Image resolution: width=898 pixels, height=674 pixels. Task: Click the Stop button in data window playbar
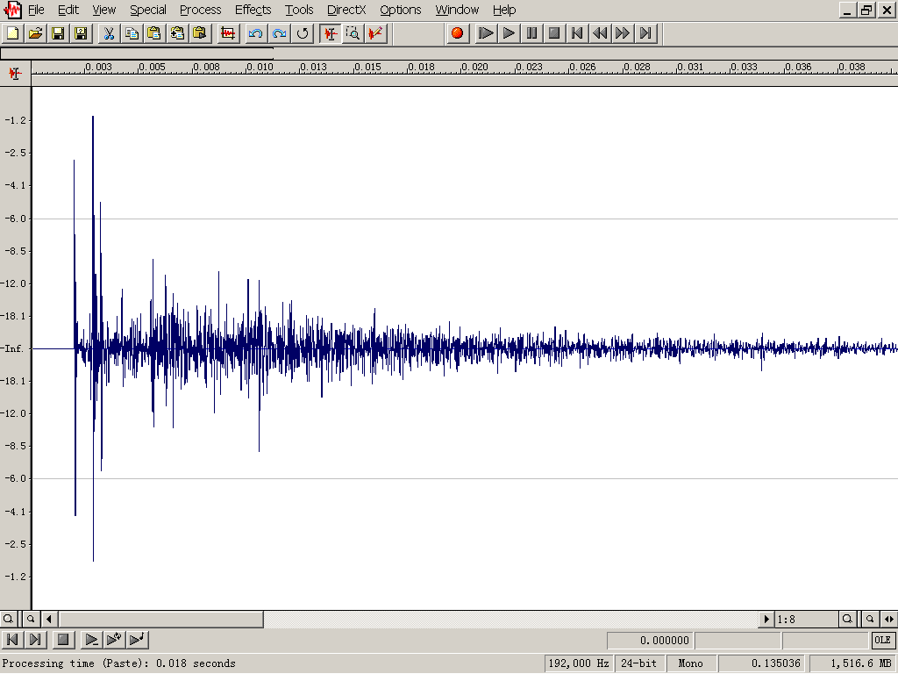[63, 639]
